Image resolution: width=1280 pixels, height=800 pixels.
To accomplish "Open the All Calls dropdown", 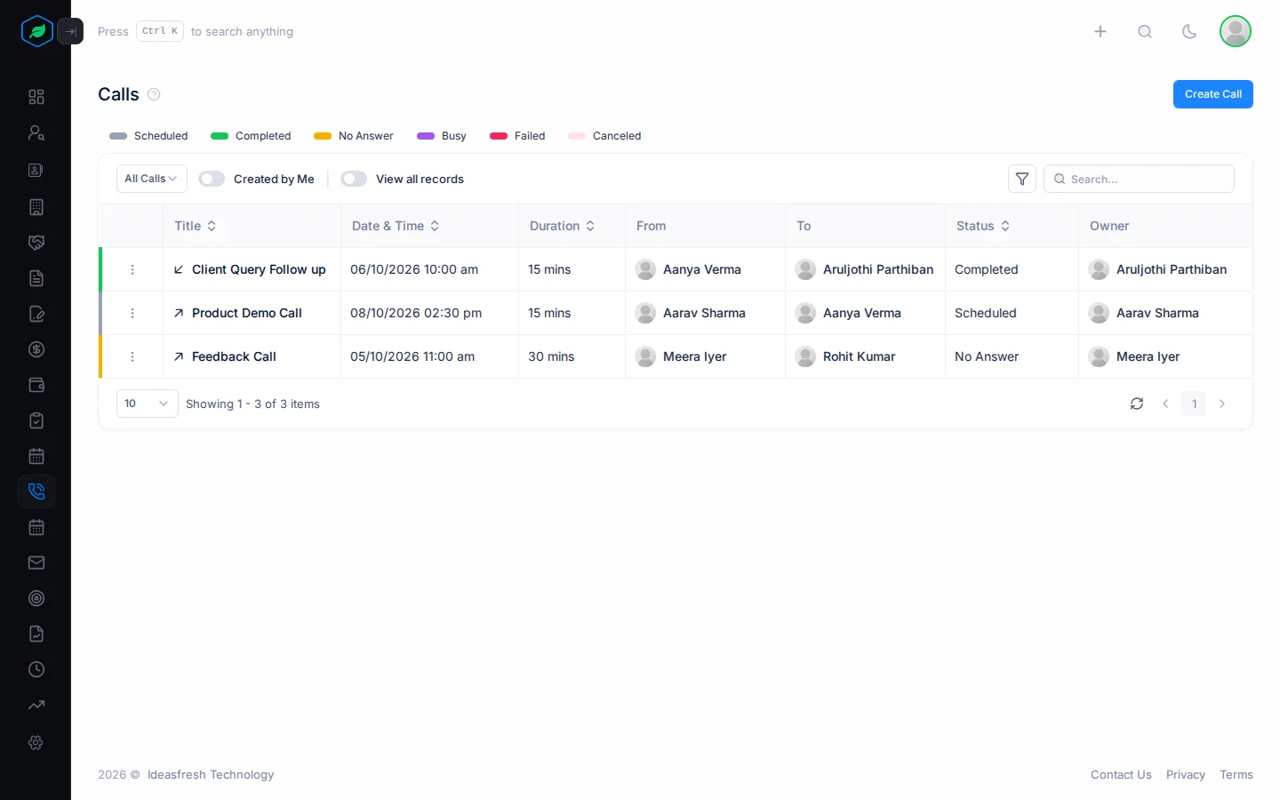I will pyautogui.click(x=152, y=179).
